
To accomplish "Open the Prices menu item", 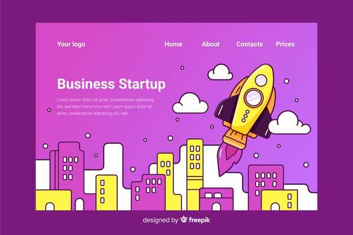I will point(285,44).
